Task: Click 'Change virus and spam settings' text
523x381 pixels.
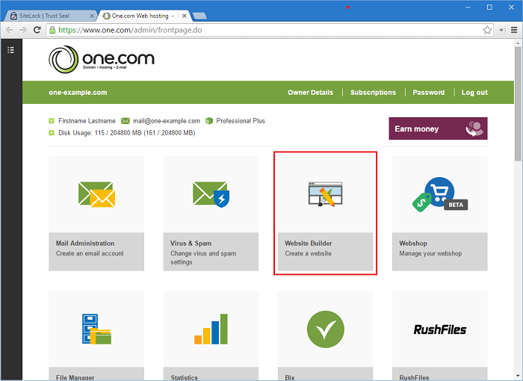Action: coord(203,258)
